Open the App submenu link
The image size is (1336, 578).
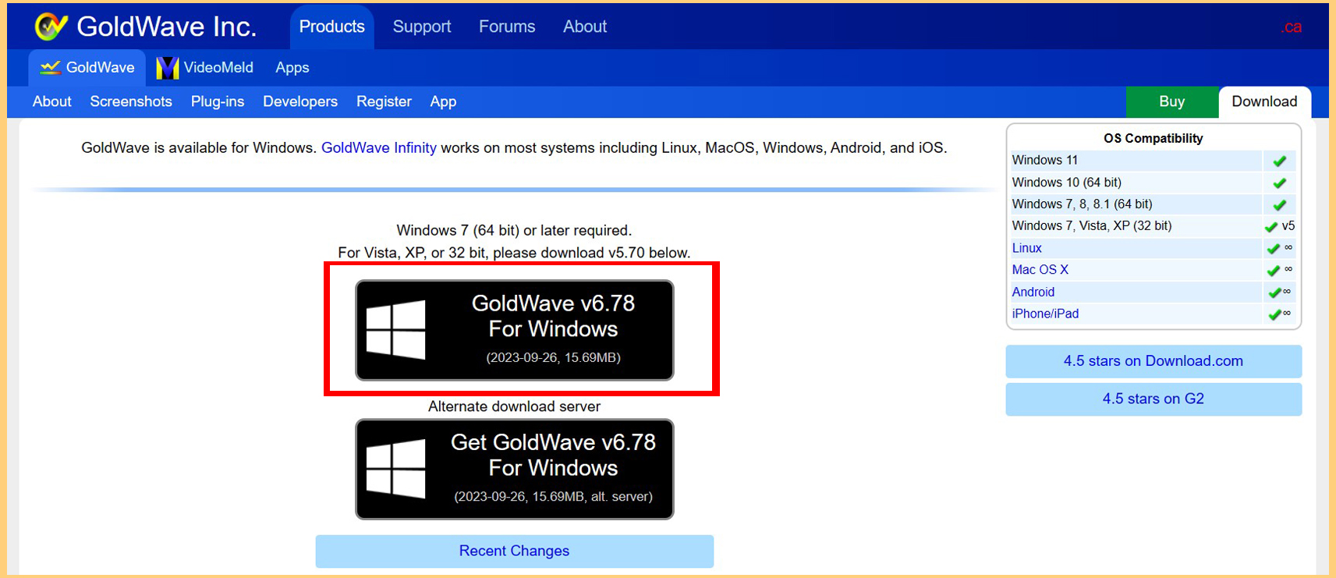coord(443,101)
